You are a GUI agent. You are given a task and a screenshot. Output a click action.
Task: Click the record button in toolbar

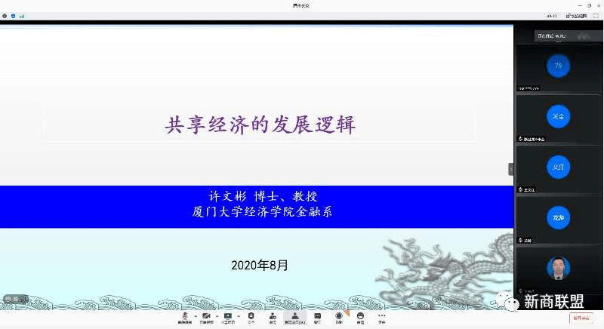[339, 318]
